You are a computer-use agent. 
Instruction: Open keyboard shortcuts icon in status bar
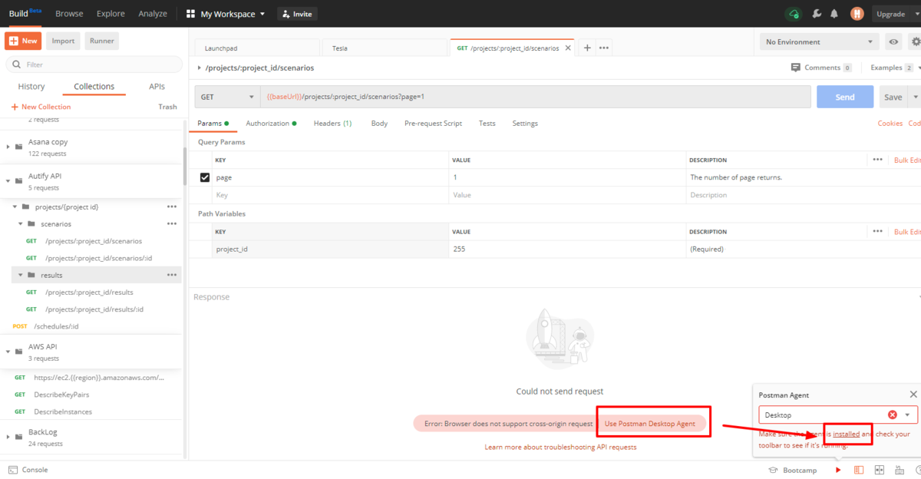[900, 470]
